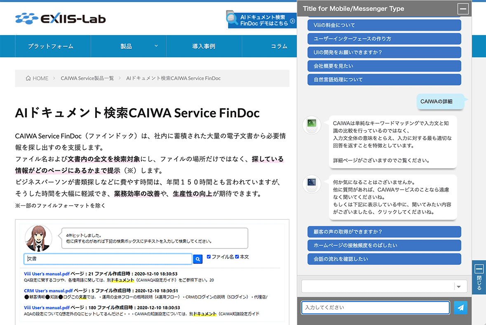Click the EXIIS-Lab logo

tap(61, 19)
